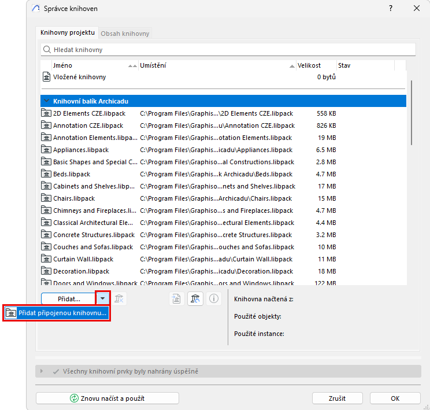Click the library icon beside Decoration.libpack
Viewport: 430px width, 410px height.
coord(46,271)
